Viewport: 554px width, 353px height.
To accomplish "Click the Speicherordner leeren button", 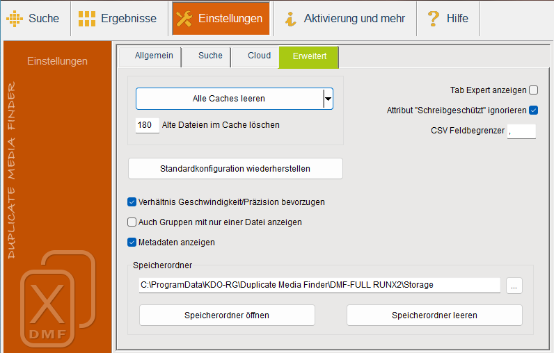I will pyautogui.click(x=434, y=315).
